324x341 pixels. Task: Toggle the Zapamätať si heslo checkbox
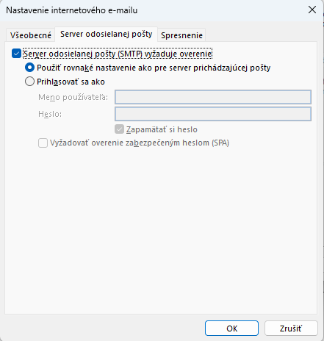tap(119, 129)
